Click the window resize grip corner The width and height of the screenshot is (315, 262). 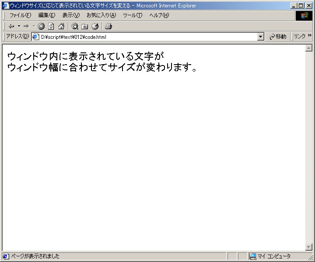coord(310,257)
